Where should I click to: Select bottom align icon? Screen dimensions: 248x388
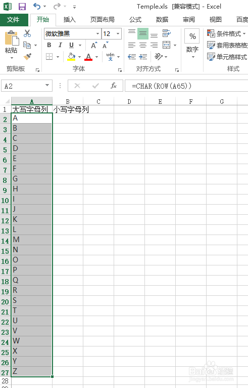[x=154, y=34]
